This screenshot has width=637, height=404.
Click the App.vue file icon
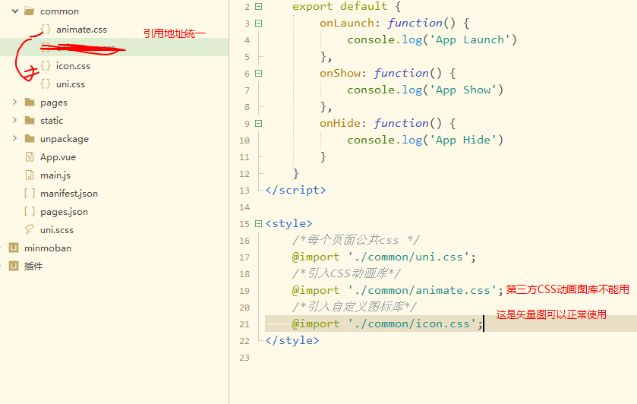(x=30, y=156)
